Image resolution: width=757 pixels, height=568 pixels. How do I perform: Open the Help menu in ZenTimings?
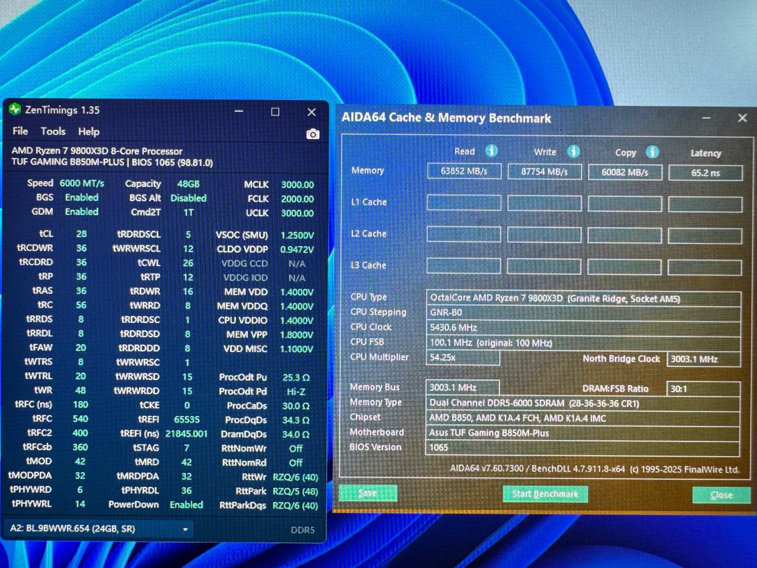point(89,131)
